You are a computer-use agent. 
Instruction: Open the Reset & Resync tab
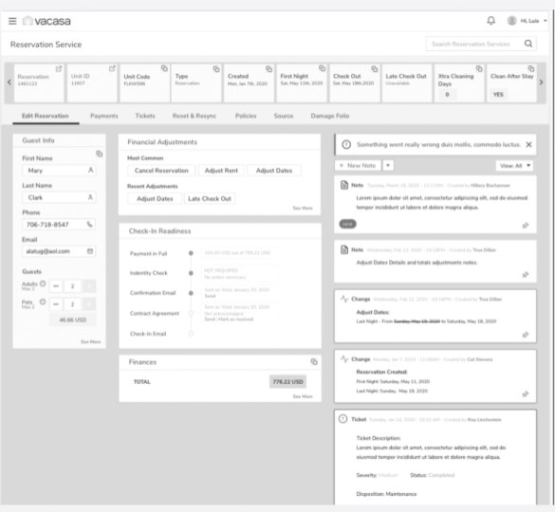[194, 116]
